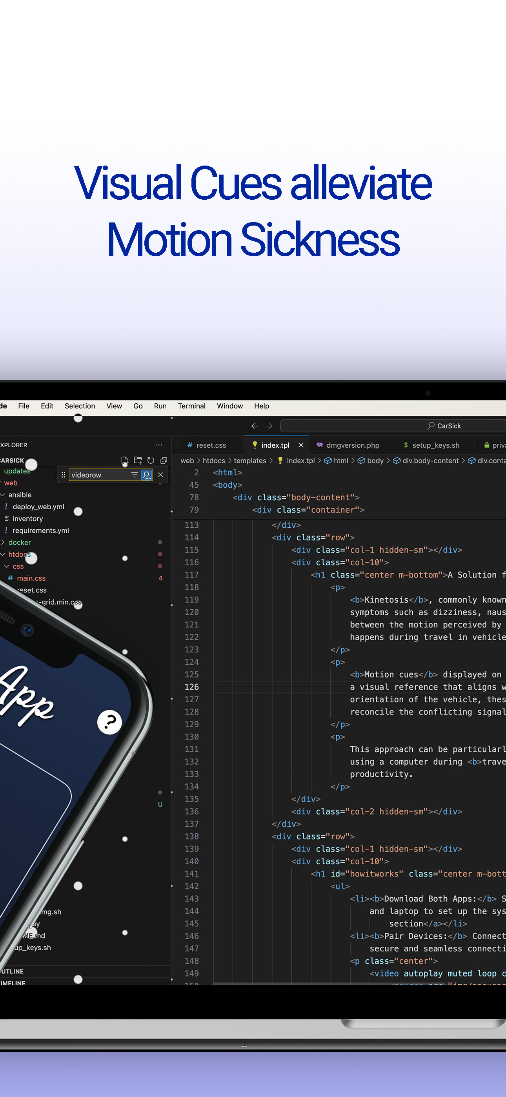
Task: Select the updates folder
Action: pyautogui.click(x=17, y=471)
